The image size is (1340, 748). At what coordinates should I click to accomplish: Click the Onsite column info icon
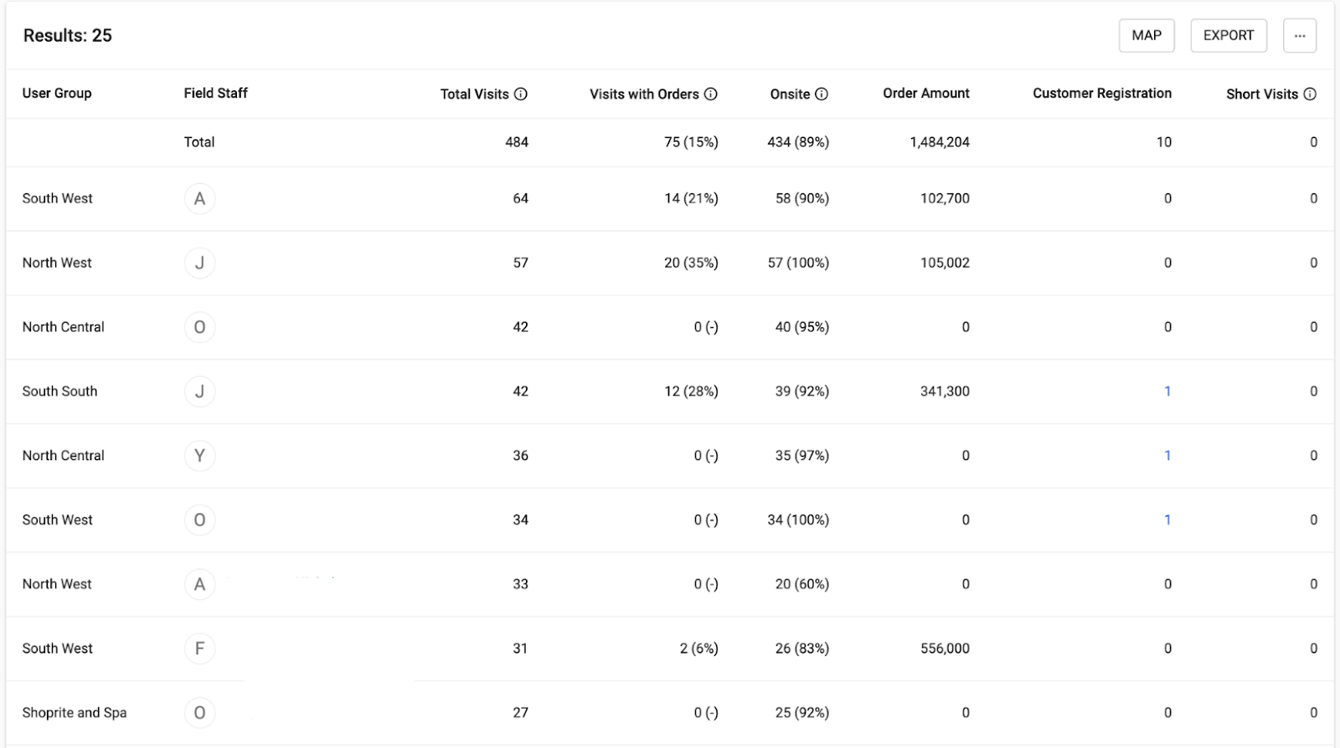tap(822, 94)
